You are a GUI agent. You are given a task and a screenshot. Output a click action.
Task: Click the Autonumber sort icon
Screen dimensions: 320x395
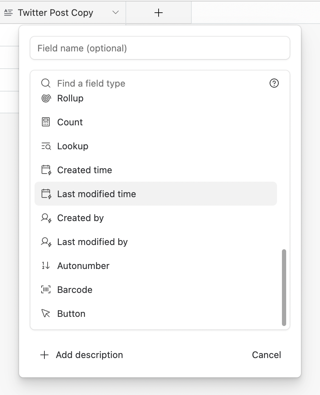46,266
